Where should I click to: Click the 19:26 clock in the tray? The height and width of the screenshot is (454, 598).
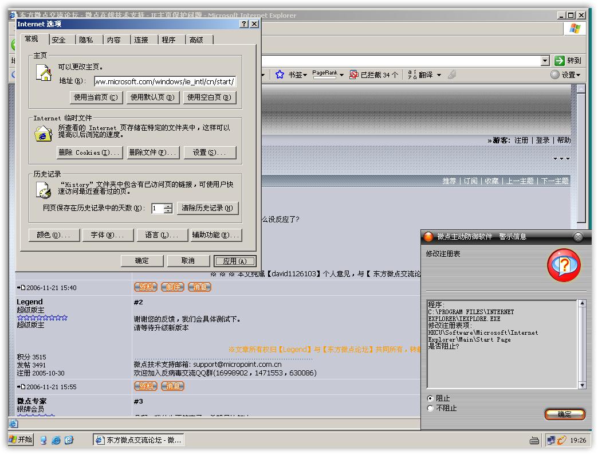(x=578, y=440)
